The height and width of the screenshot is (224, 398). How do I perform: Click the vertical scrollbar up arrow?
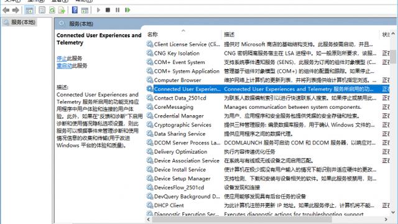coord(393,34)
